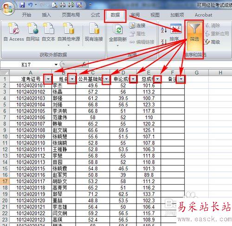Select row 2 header
232x226 pixels.
coord(5,86)
